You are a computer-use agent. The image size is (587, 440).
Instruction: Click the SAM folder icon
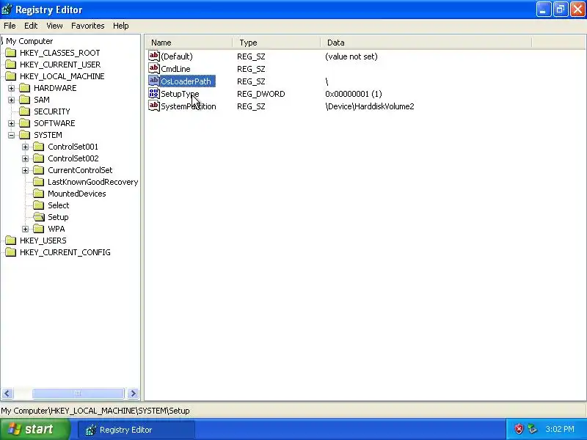point(25,100)
